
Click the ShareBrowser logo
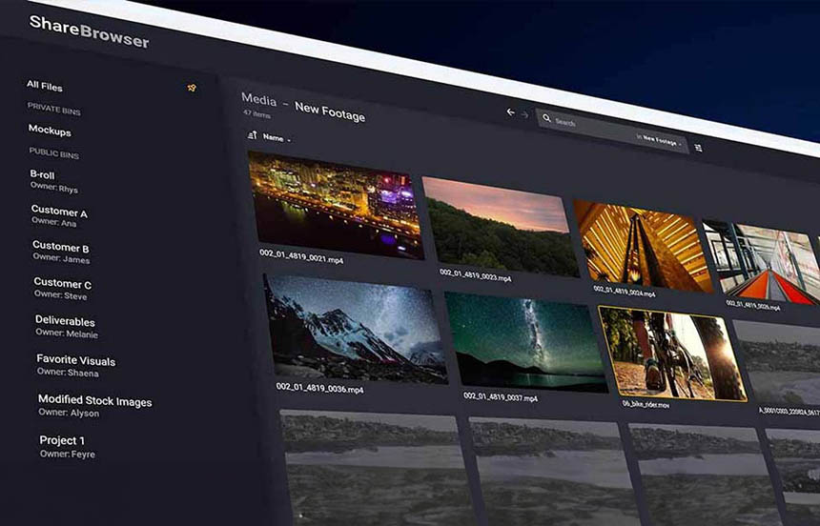point(89,31)
